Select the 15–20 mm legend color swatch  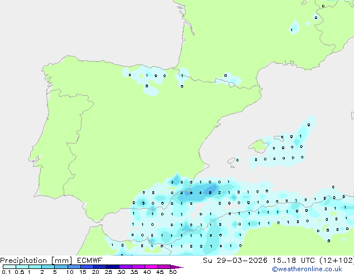coord(87,267)
